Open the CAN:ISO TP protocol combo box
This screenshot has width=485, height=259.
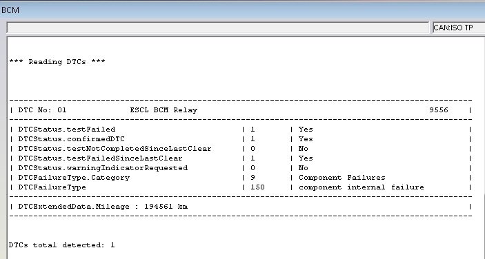(x=459, y=28)
